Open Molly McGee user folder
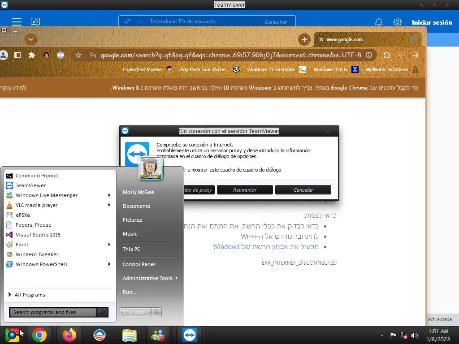Screen dimensions: 459x344 tap(139, 192)
